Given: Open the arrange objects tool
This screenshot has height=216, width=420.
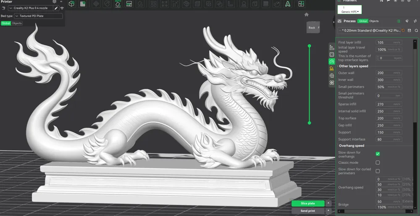Looking at the screenshot, I should (x=129, y=4).
